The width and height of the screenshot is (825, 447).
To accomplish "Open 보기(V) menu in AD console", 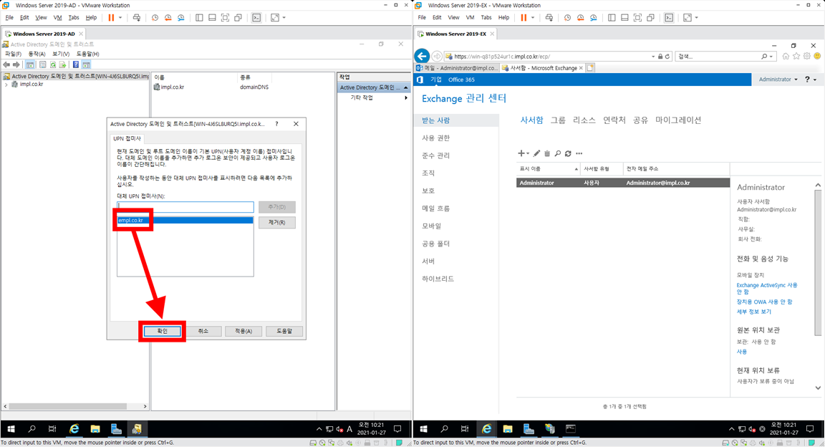I will pos(61,54).
